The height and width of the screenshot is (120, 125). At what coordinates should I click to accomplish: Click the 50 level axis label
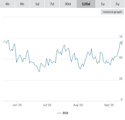(x=121, y=58)
